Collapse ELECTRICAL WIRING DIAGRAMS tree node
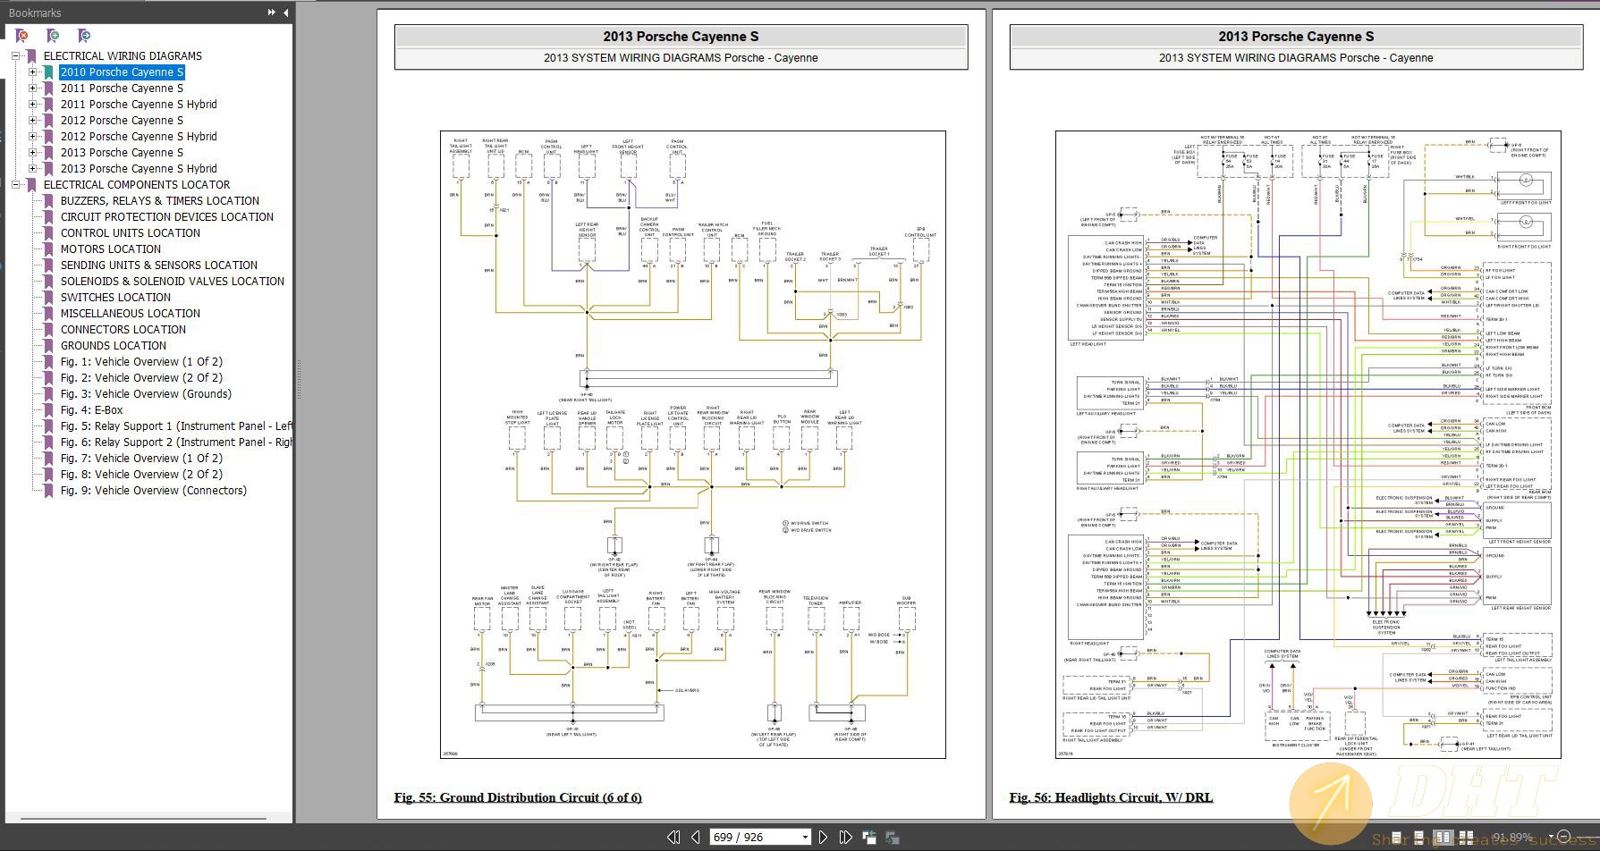Screen dimensions: 1600x851 point(15,55)
